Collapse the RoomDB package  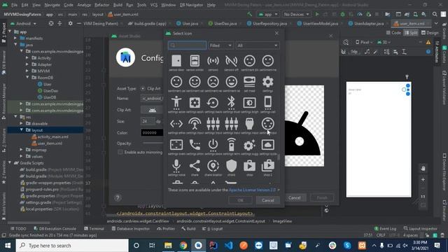coord(28,78)
